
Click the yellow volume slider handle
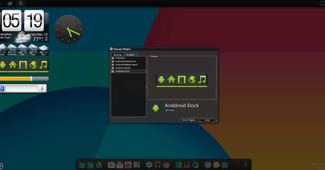(x=31, y=79)
